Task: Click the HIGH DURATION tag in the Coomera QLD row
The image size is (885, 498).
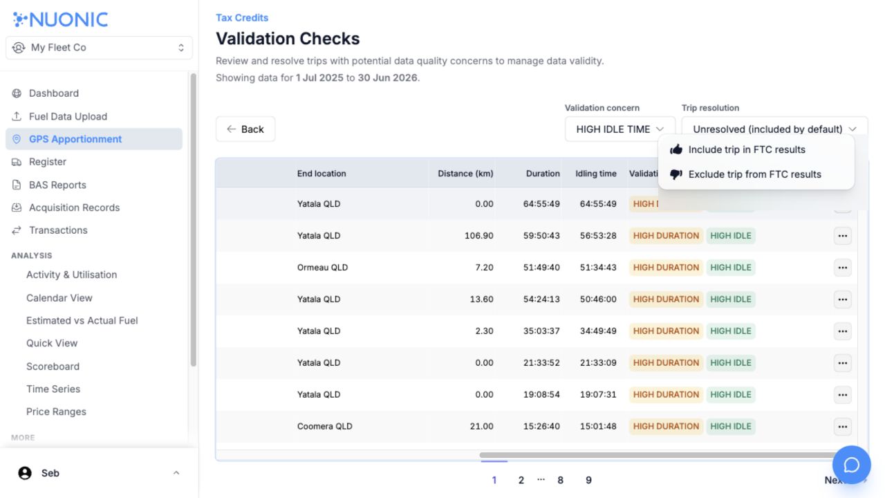Action: point(666,427)
